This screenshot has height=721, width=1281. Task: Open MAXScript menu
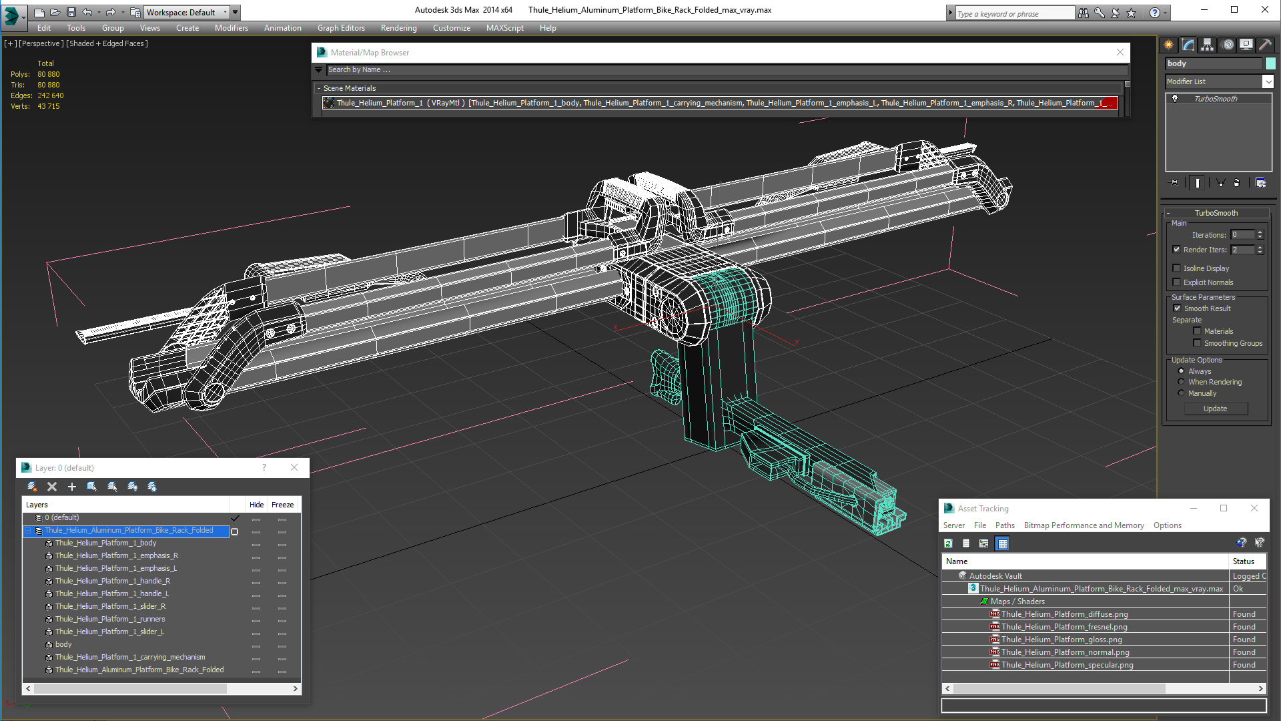click(504, 28)
